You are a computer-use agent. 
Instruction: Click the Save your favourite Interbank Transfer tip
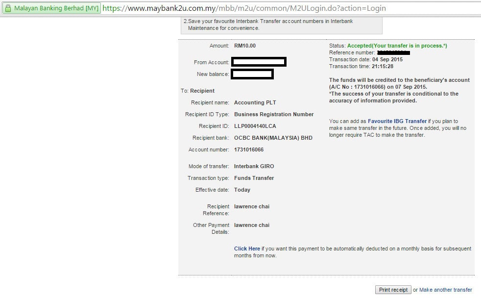click(268, 25)
